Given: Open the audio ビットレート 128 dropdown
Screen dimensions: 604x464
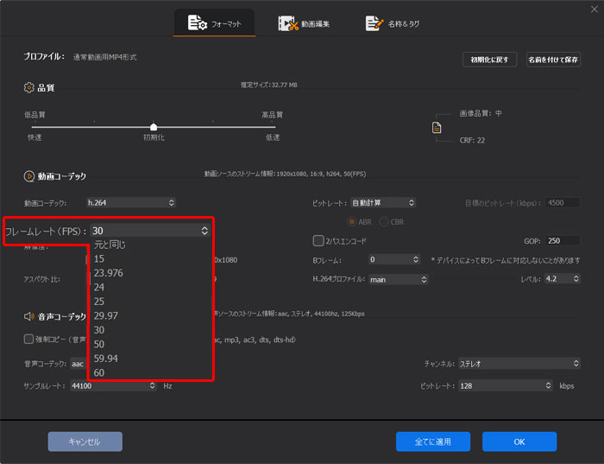Looking at the screenshot, I should pos(505,385).
